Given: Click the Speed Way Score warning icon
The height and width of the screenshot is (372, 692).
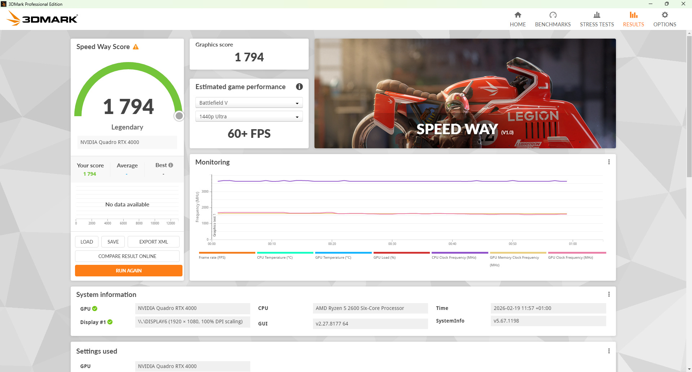Looking at the screenshot, I should [136, 47].
